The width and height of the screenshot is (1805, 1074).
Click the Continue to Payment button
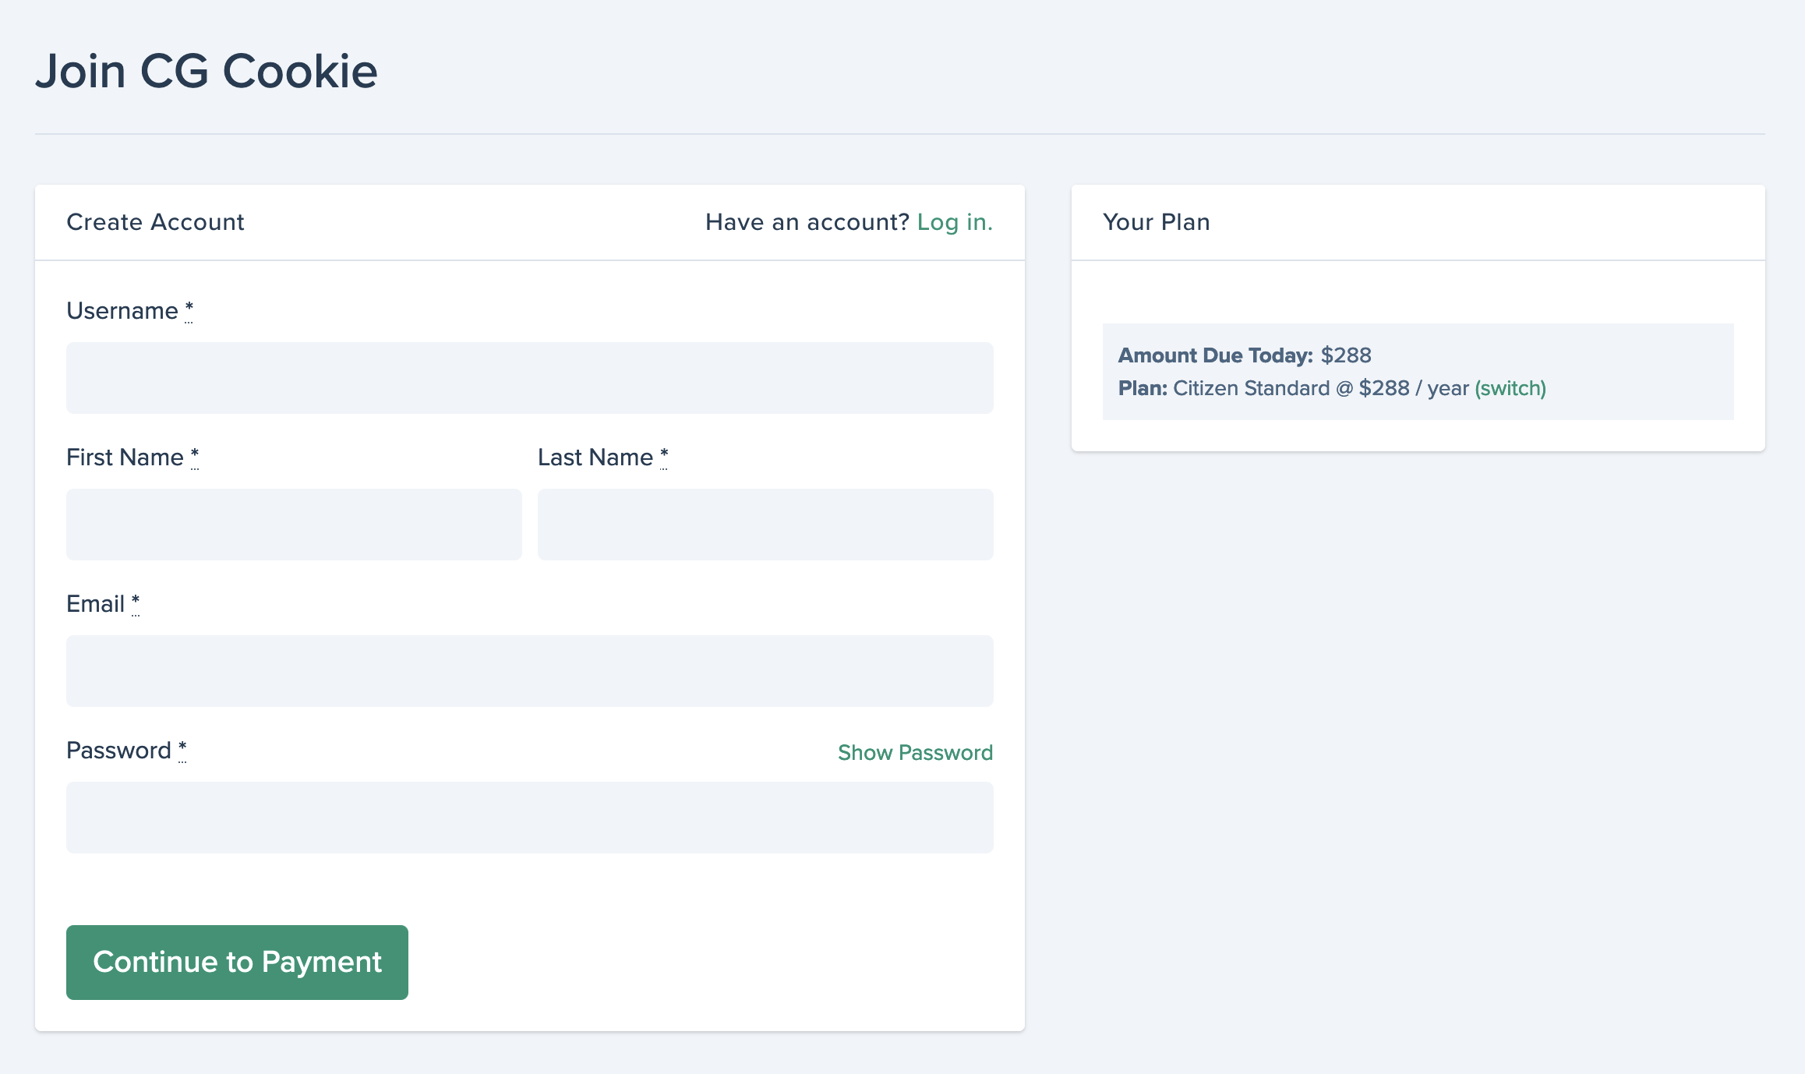(237, 963)
